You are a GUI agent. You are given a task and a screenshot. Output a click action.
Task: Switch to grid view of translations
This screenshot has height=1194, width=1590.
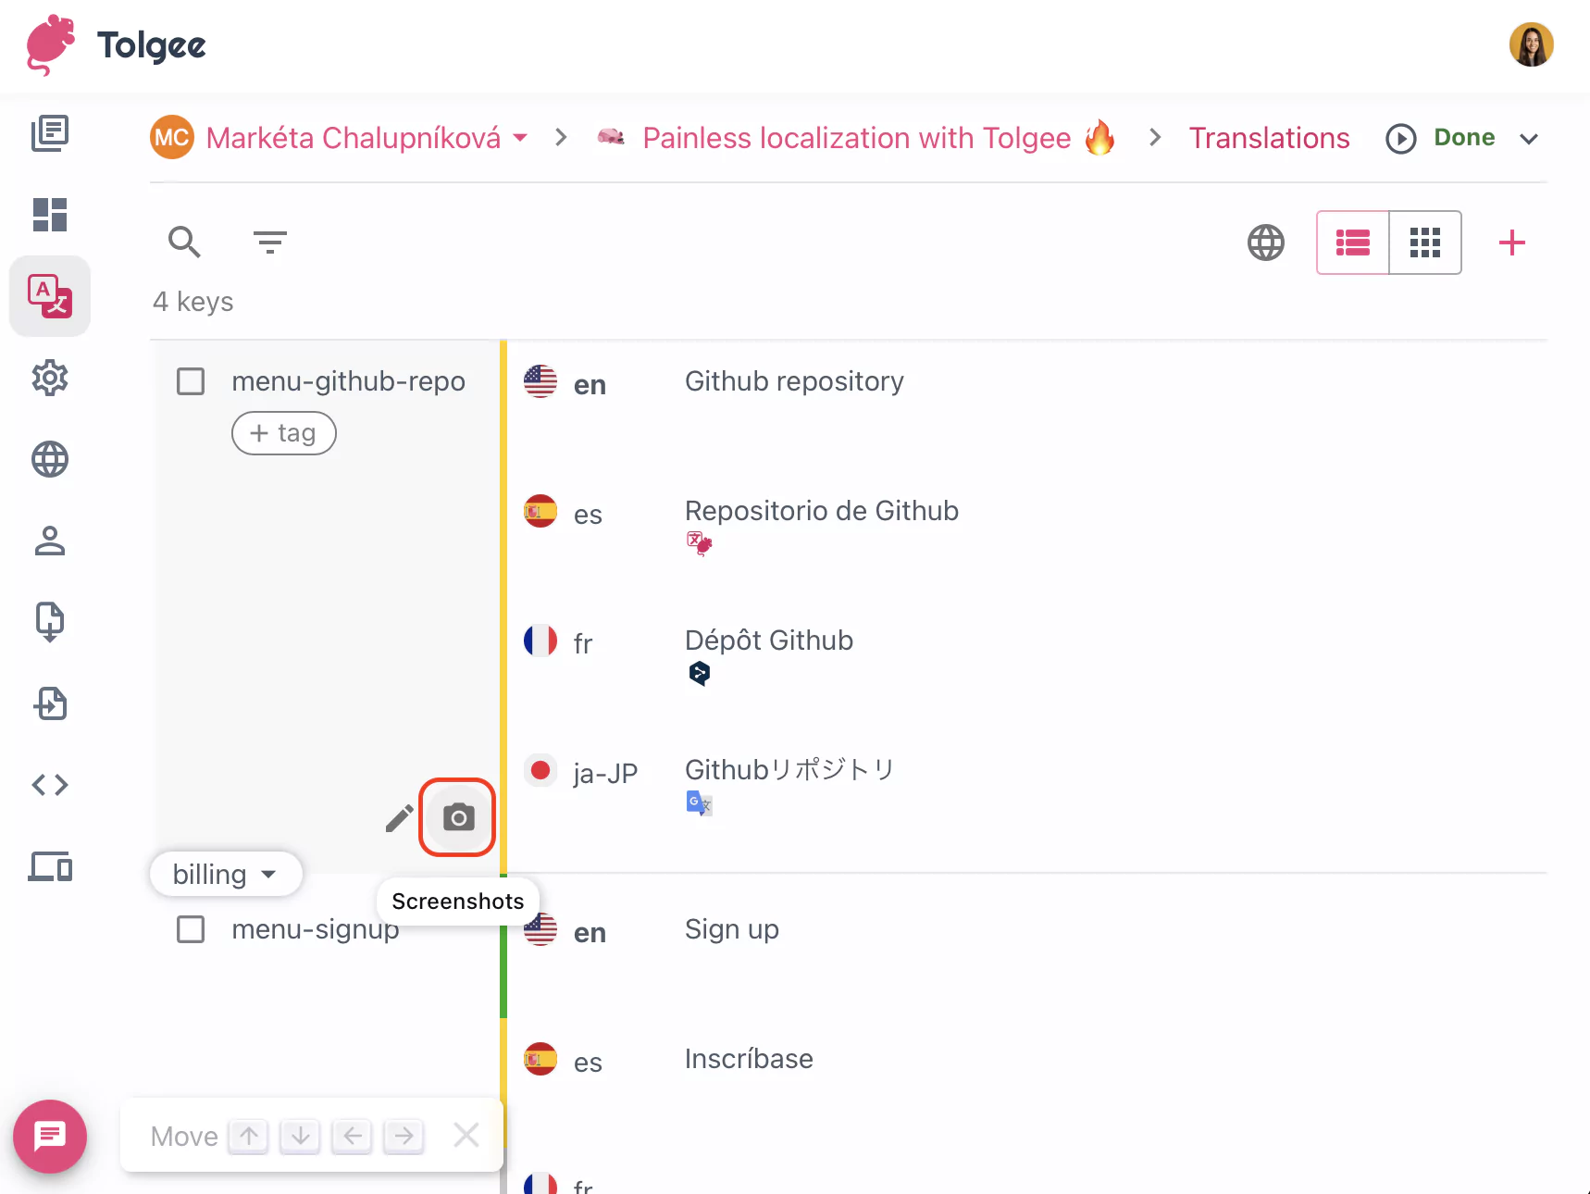click(x=1424, y=243)
